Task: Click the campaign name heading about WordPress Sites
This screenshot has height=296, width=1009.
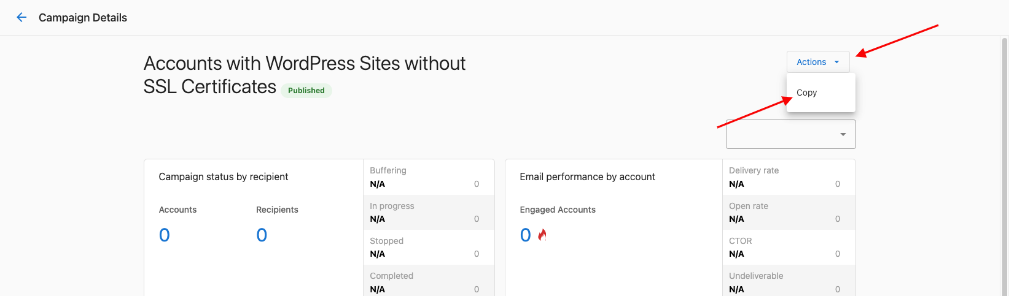Action: click(305, 75)
